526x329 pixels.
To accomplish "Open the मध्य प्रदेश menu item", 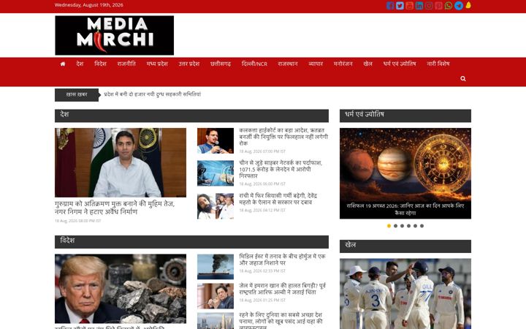I will point(157,64).
